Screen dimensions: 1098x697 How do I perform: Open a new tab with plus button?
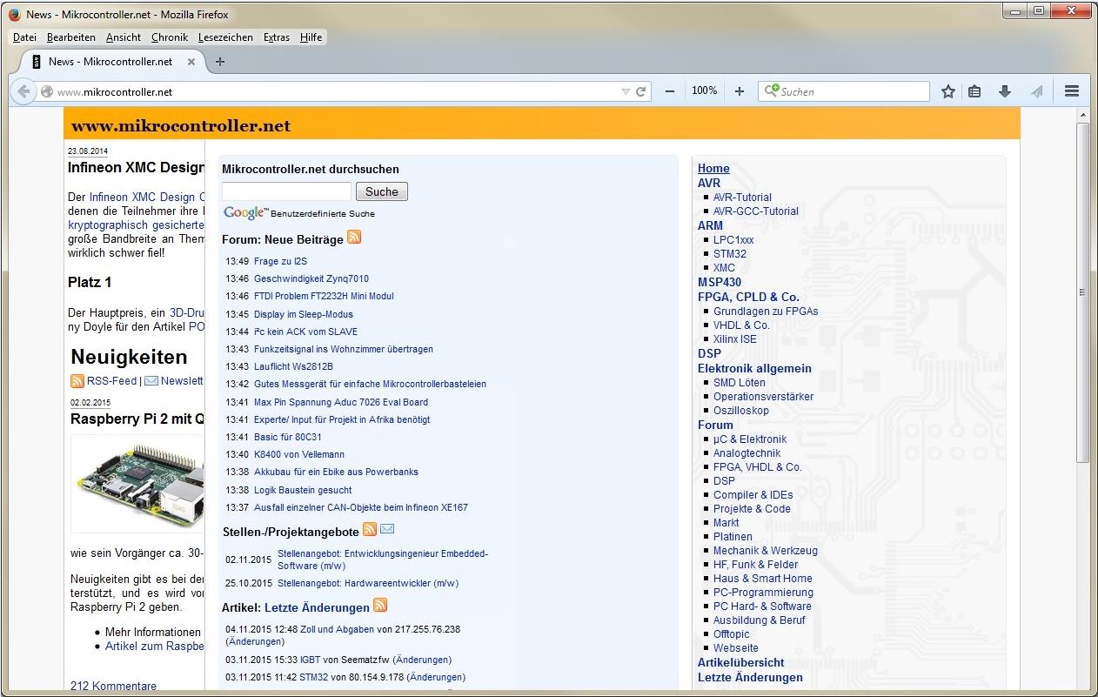point(220,62)
